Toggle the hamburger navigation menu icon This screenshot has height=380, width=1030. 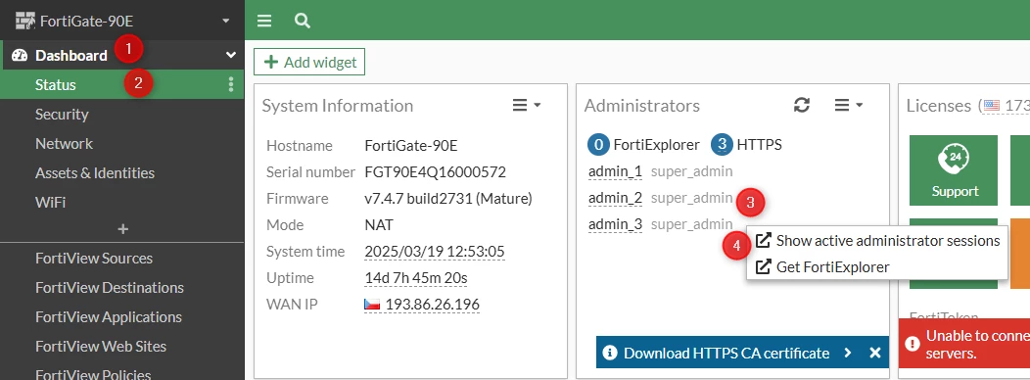[x=264, y=21]
